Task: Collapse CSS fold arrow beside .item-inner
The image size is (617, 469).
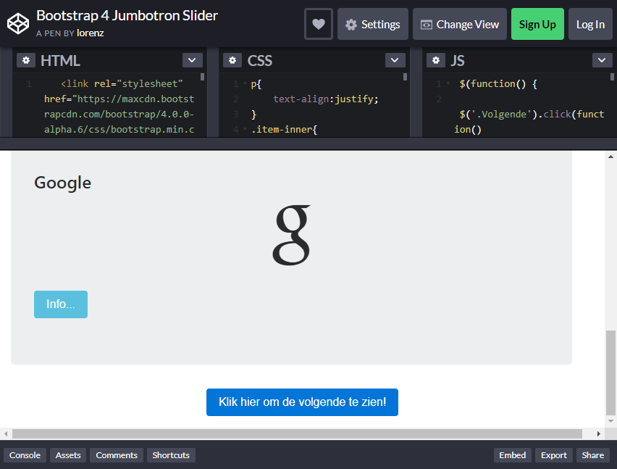Action: 245,129
